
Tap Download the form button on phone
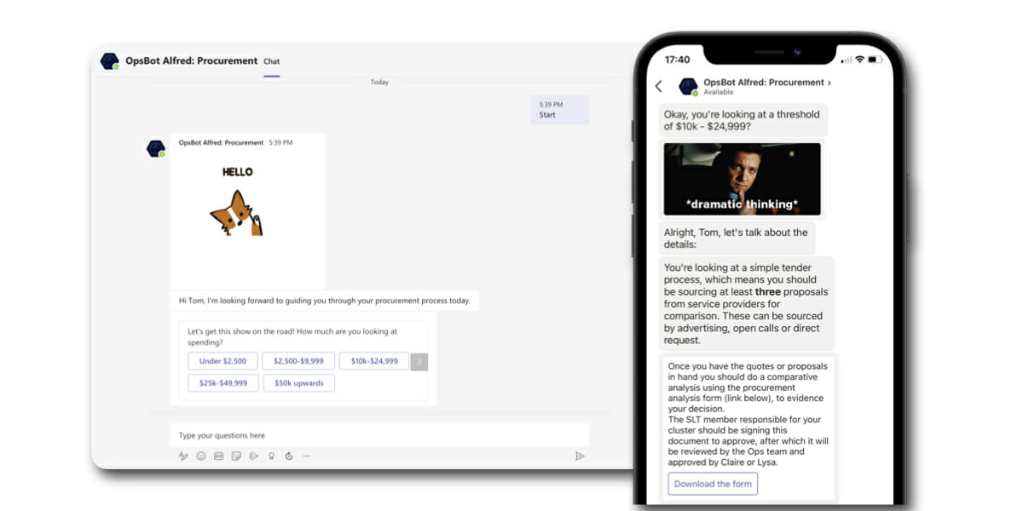click(x=713, y=484)
